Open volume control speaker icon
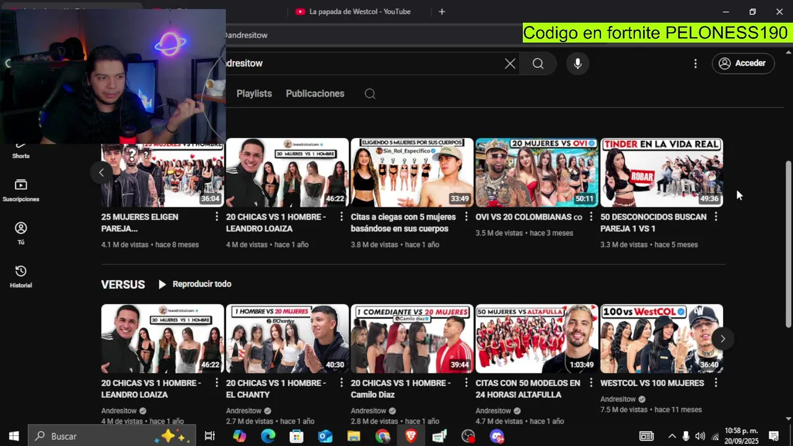The width and height of the screenshot is (793, 446). click(700, 436)
